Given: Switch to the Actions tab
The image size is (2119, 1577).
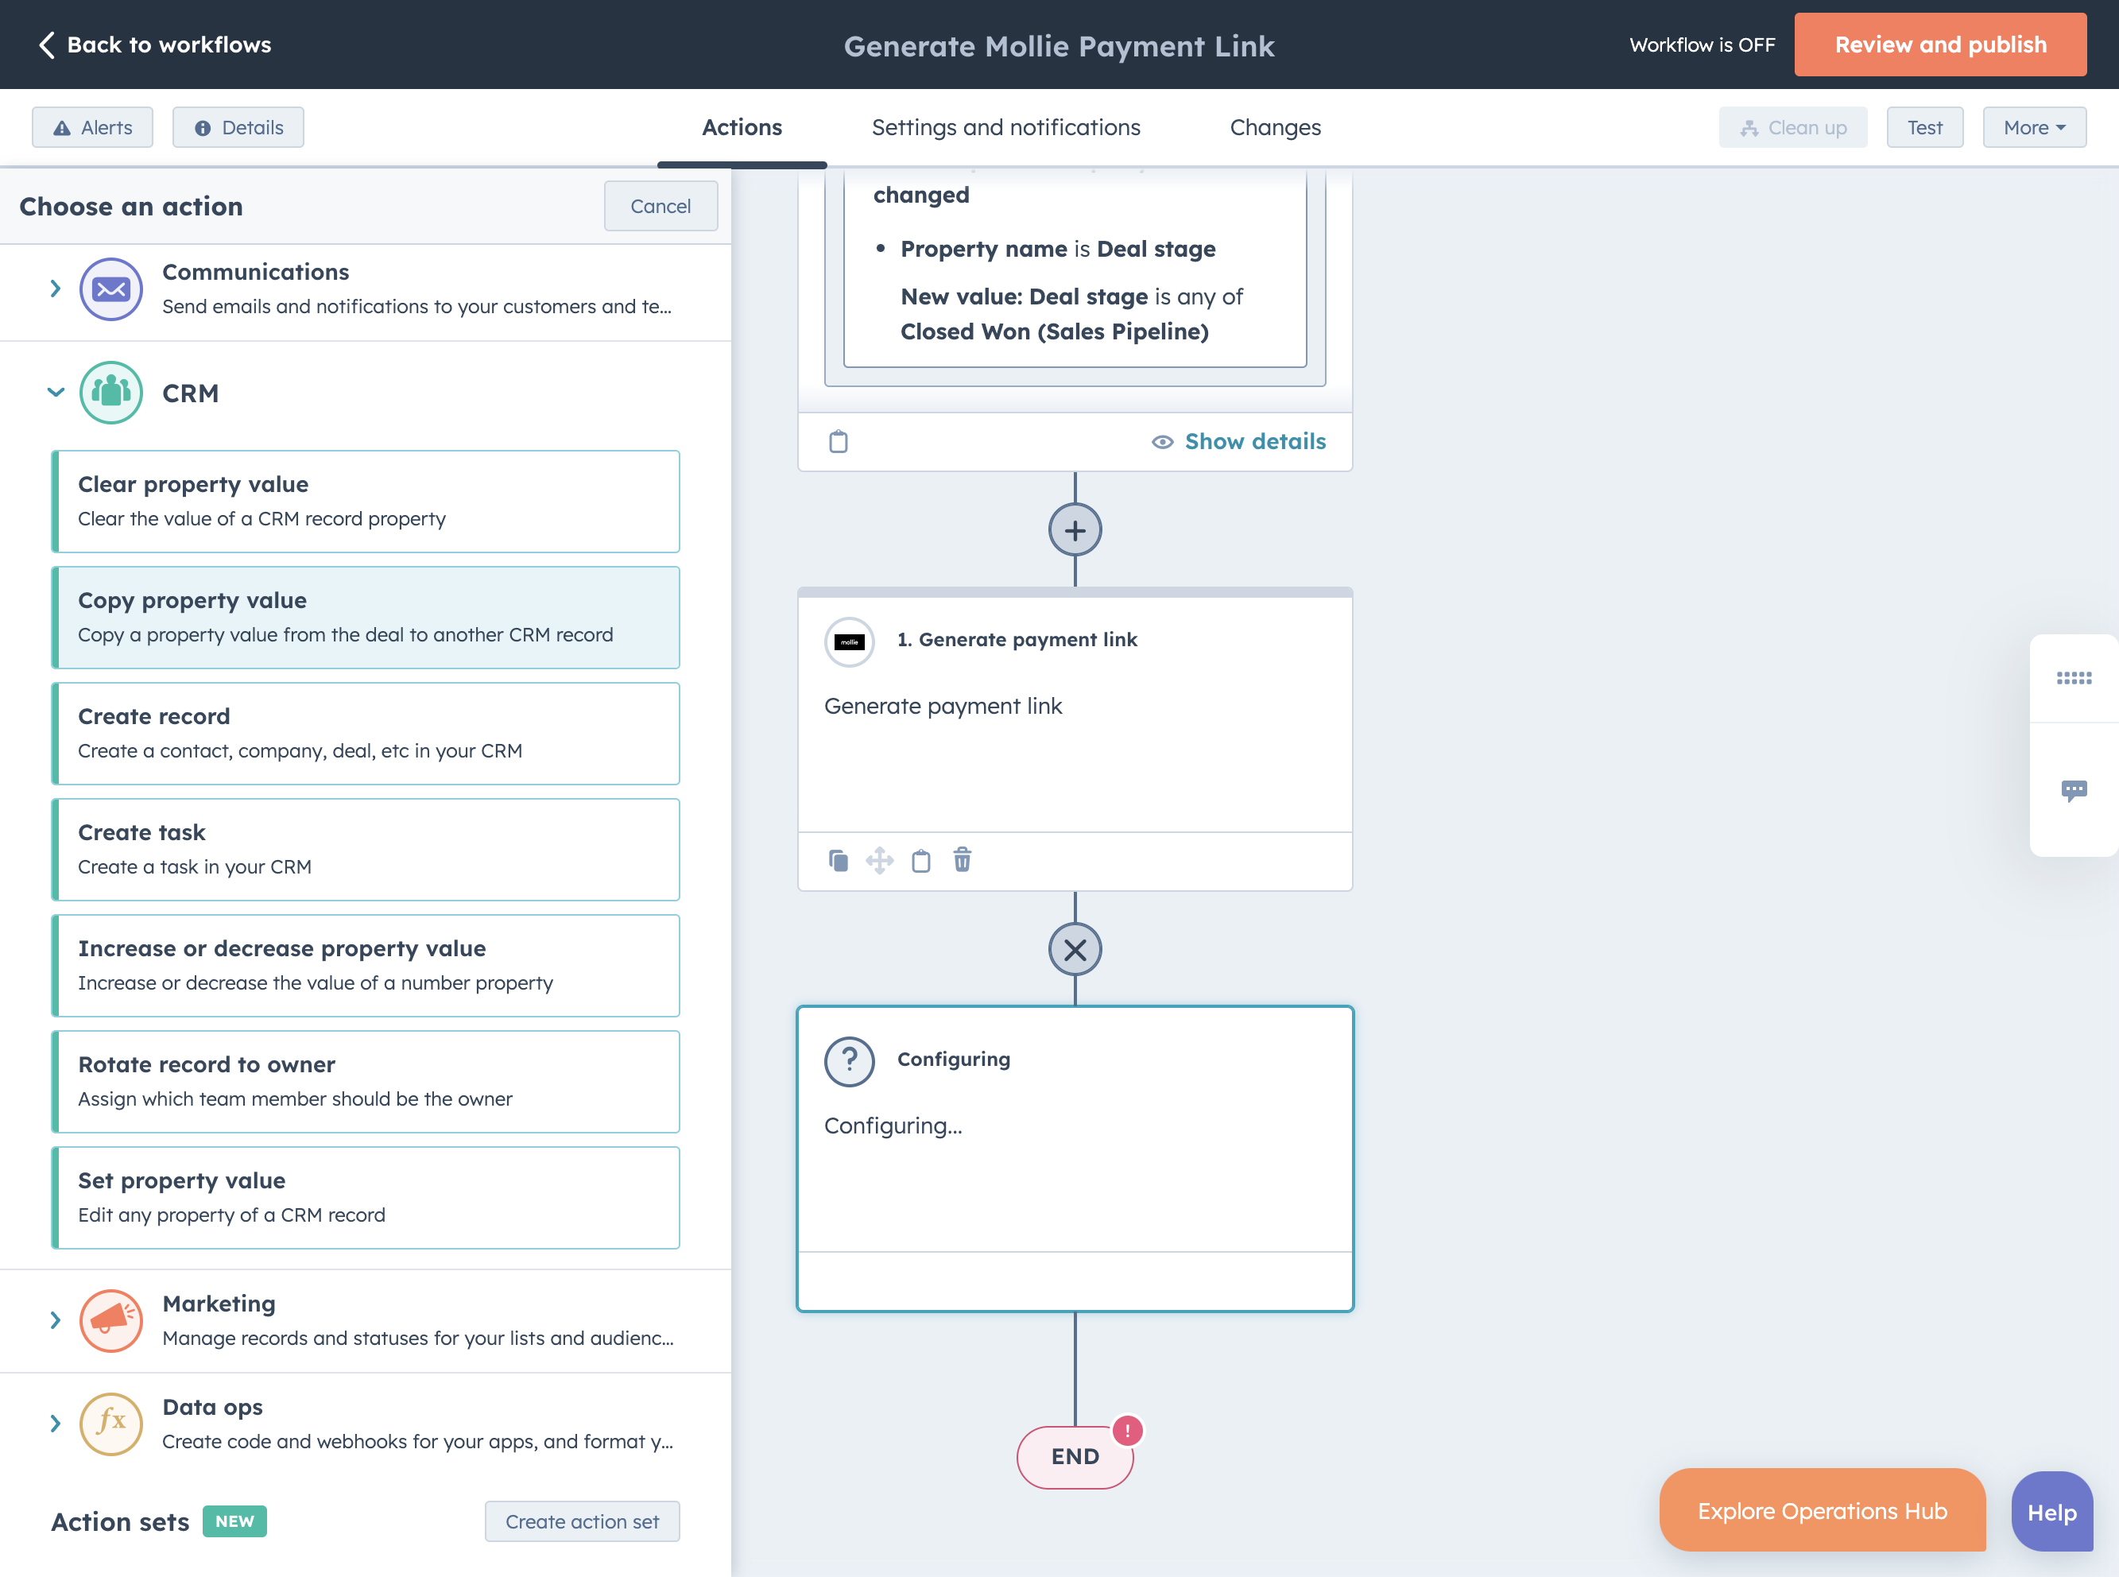Looking at the screenshot, I should (742, 128).
